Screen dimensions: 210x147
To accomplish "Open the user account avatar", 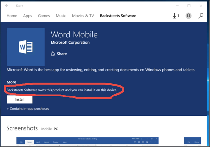I will click(x=188, y=16).
